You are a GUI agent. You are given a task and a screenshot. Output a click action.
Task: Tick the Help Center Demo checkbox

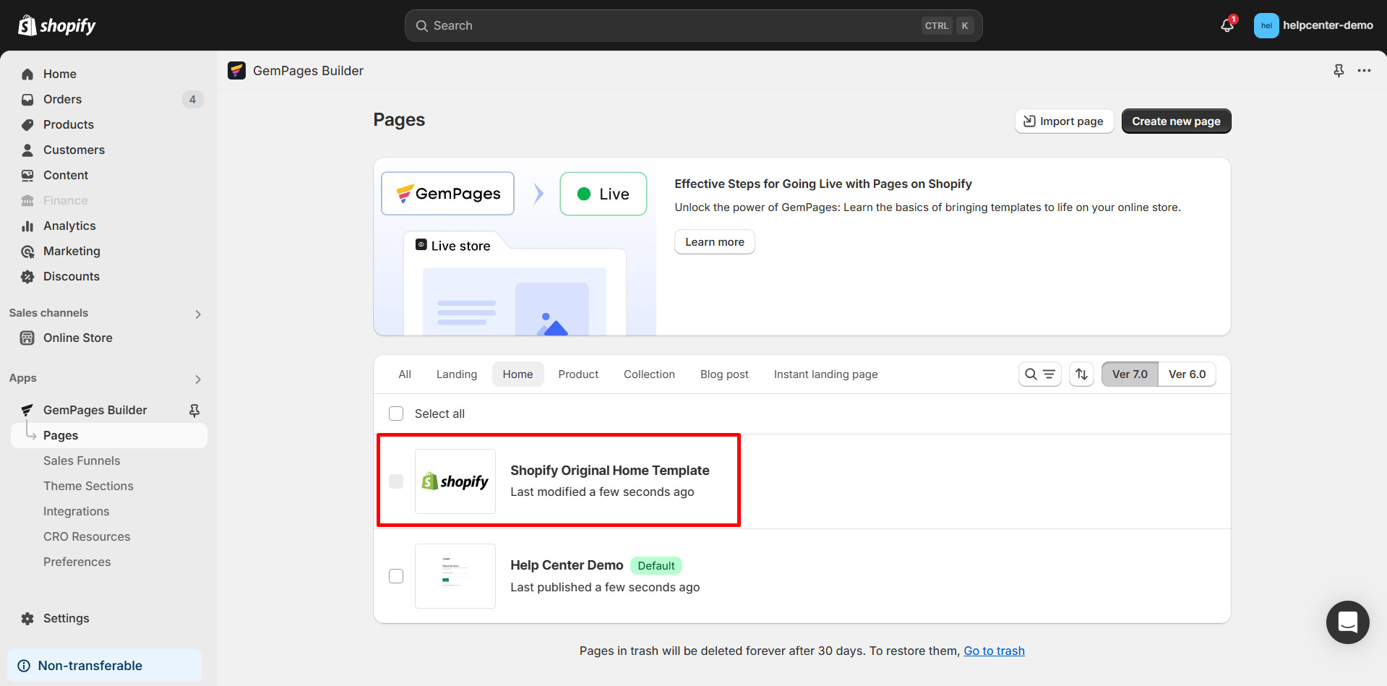396,576
